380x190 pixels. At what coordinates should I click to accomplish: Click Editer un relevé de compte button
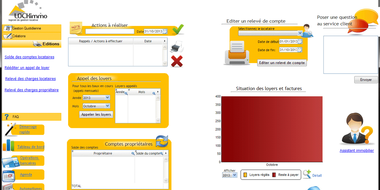(282, 63)
